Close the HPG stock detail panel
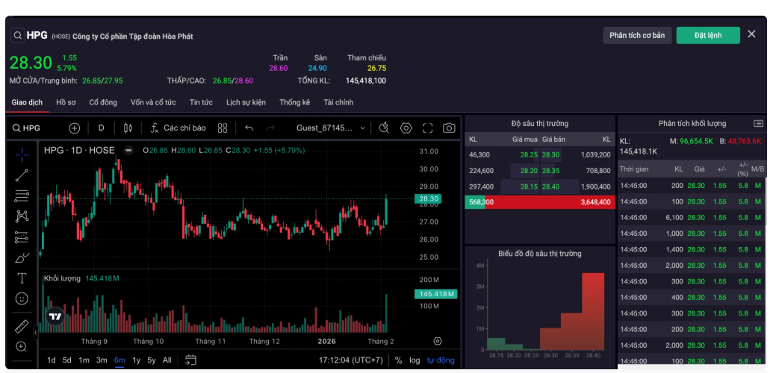The image size is (779, 373). click(x=751, y=34)
